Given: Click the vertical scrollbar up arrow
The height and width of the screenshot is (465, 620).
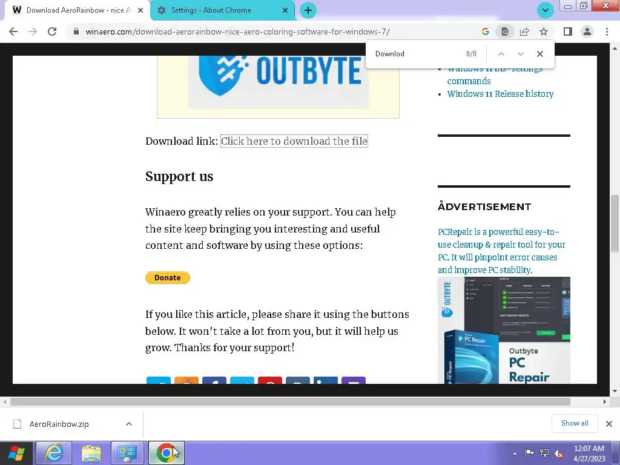Looking at the screenshot, I should (615, 48).
